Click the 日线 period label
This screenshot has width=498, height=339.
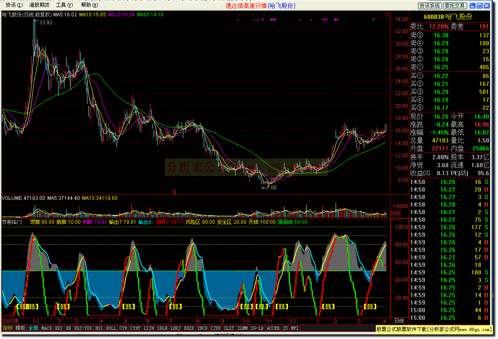click(x=399, y=321)
